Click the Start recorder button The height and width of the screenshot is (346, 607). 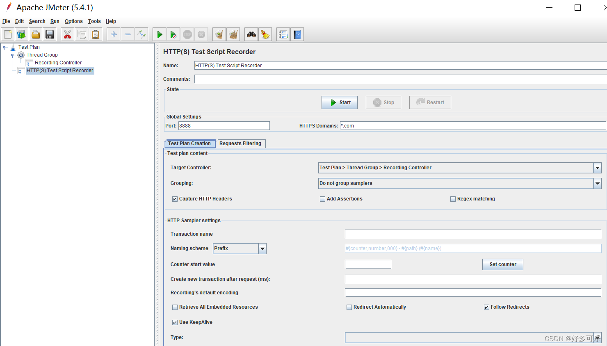[x=340, y=102]
